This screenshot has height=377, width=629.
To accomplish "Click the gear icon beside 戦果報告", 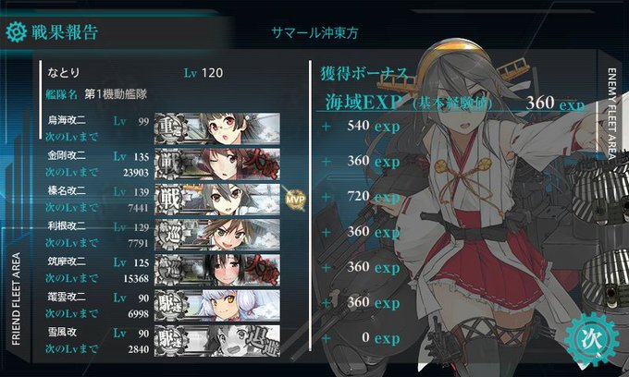I will [17, 32].
